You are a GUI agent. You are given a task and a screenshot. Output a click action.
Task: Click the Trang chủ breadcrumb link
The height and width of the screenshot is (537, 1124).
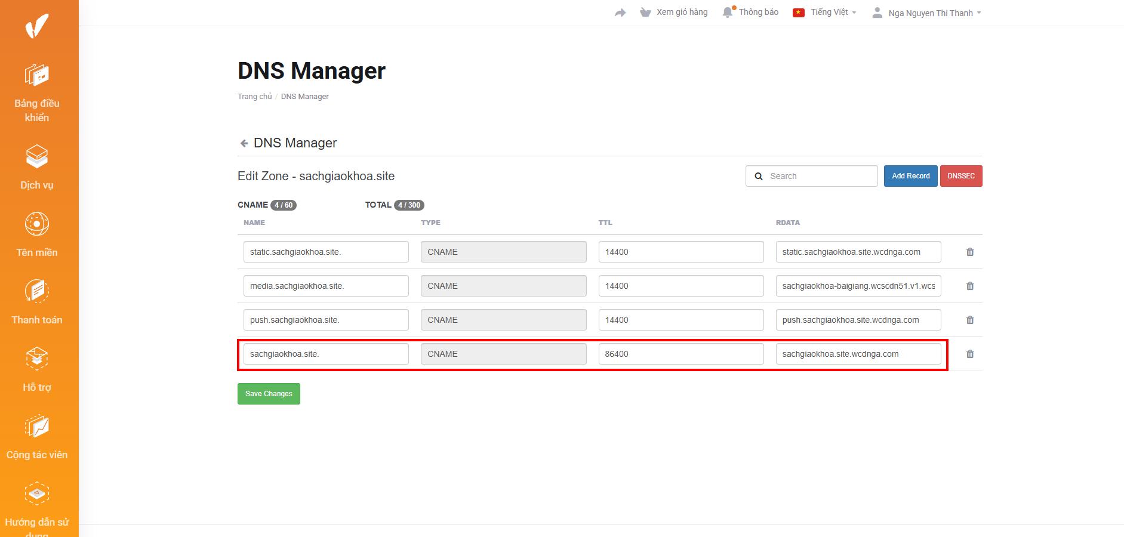click(x=254, y=97)
